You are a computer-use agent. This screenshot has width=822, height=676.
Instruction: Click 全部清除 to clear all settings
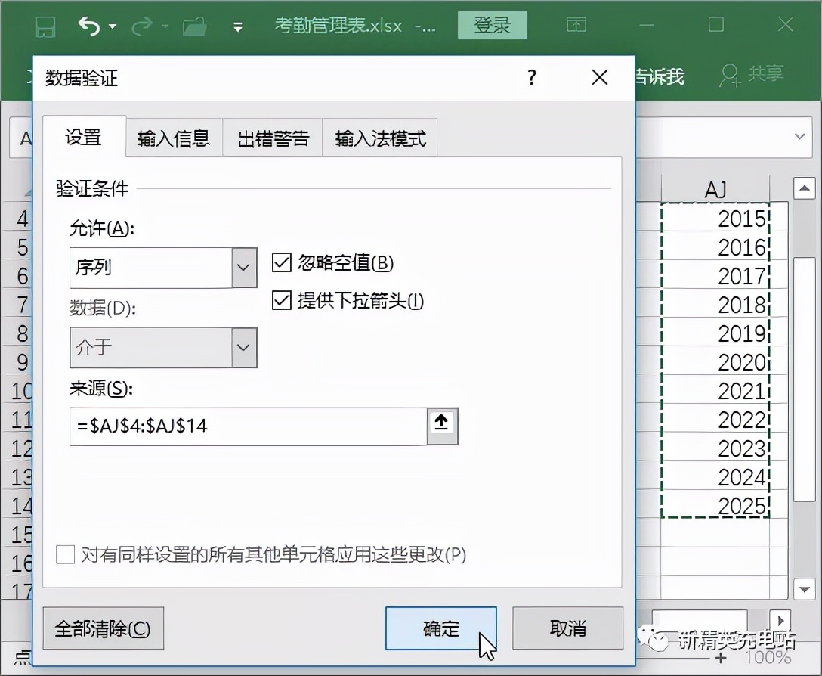coord(103,628)
